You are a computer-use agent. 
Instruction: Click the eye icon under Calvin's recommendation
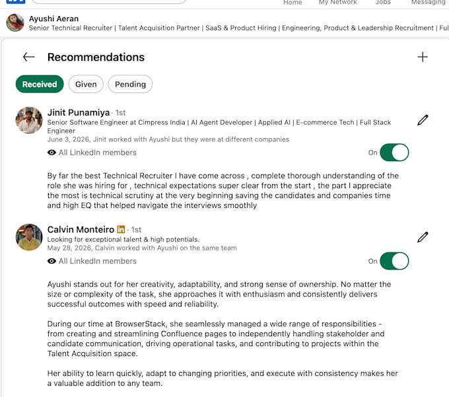pyautogui.click(x=52, y=261)
